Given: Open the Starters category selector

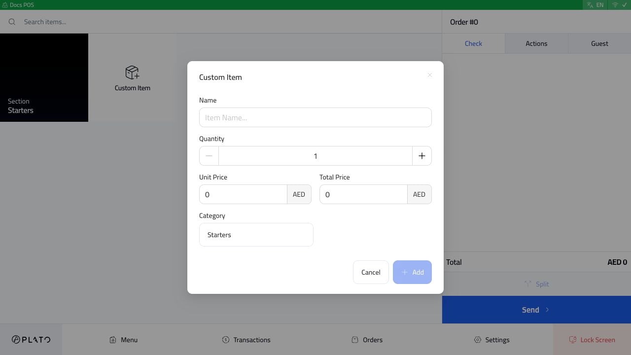Looking at the screenshot, I should click(256, 235).
